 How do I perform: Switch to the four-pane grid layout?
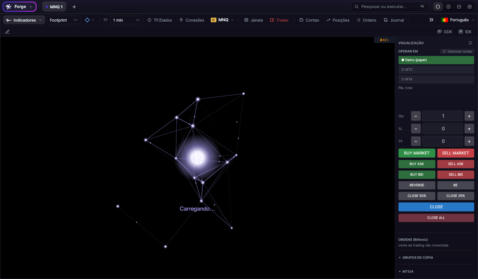tap(470, 7)
